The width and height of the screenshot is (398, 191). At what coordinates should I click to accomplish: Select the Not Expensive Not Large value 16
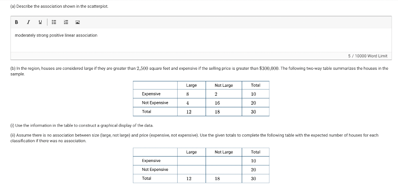tap(217, 103)
